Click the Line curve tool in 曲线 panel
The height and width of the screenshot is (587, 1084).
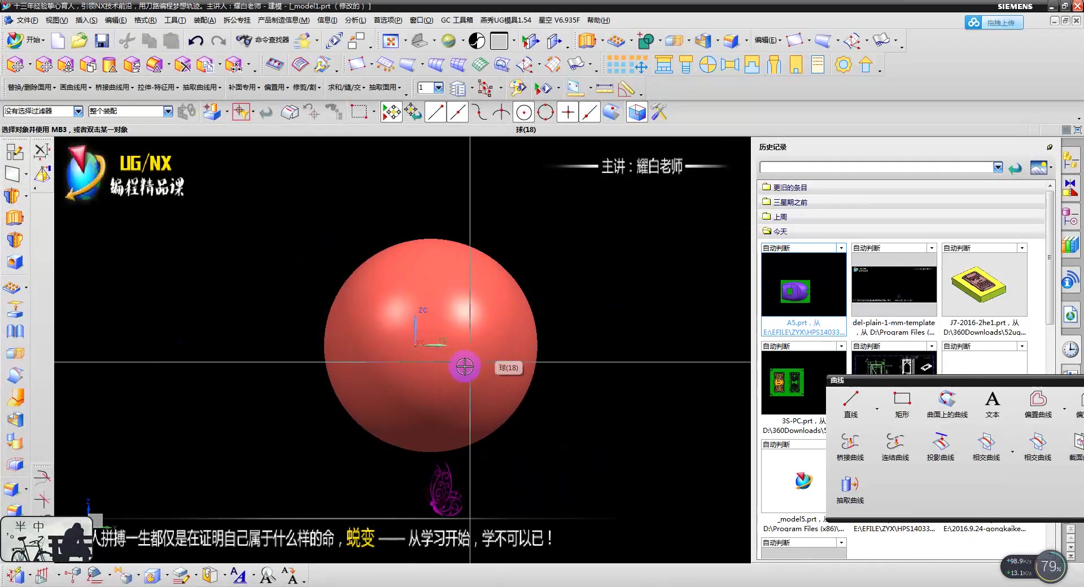(x=851, y=404)
